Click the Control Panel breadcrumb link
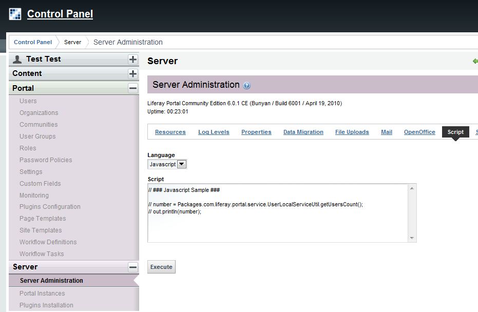 [33, 42]
